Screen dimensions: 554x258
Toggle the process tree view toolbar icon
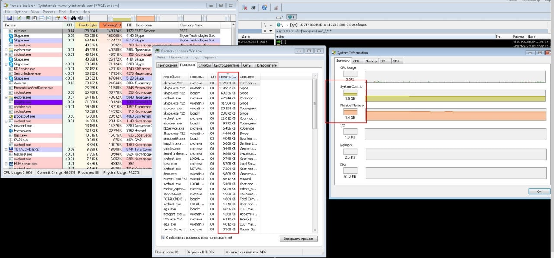(x=35, y=18)
